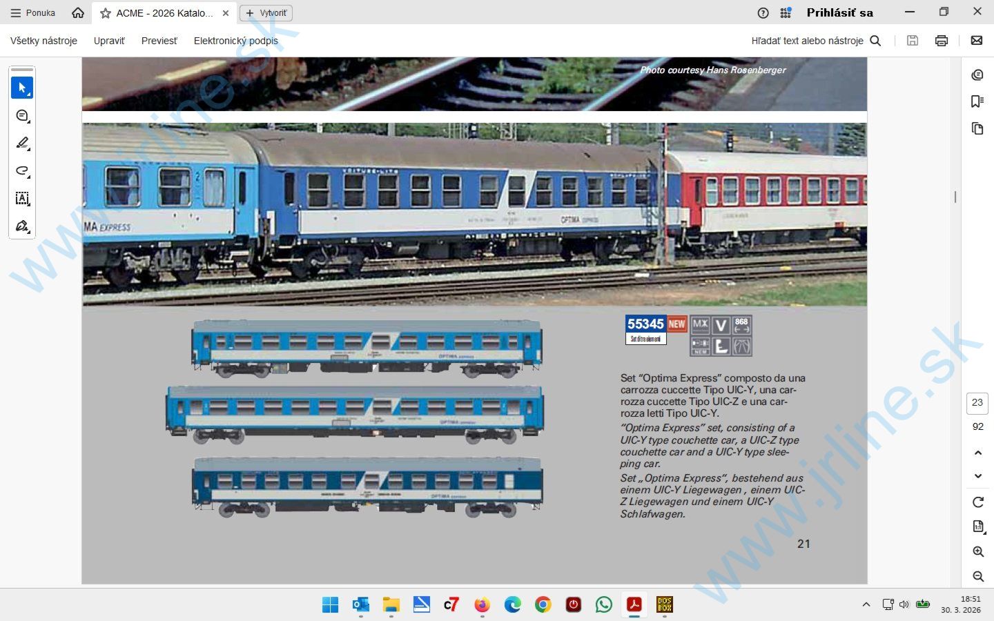Choose the add comment tool

[x=22, y=115]
